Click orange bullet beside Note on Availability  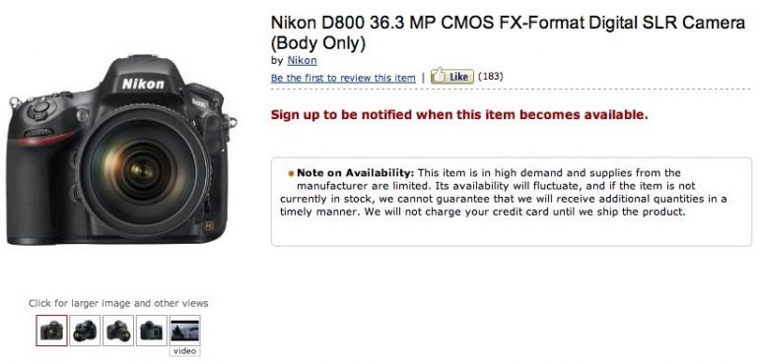click(x=291, y=173)
